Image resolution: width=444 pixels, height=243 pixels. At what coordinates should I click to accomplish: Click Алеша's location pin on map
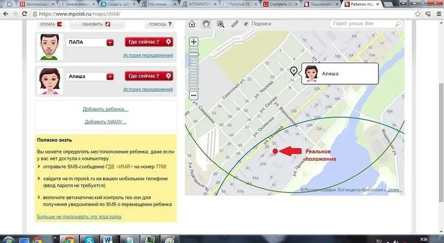point(294,71)
